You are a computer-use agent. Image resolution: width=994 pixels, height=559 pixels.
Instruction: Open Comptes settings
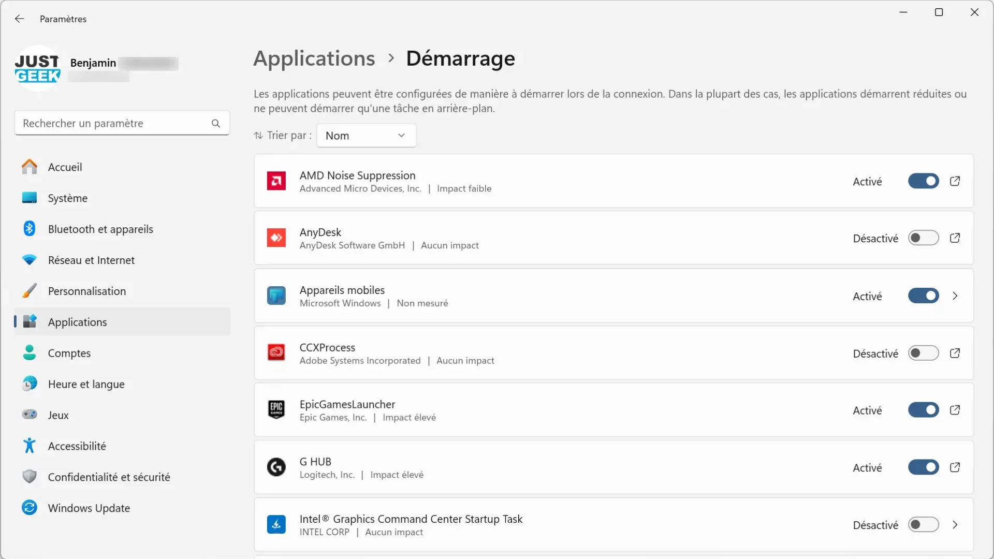click(122, 353)
